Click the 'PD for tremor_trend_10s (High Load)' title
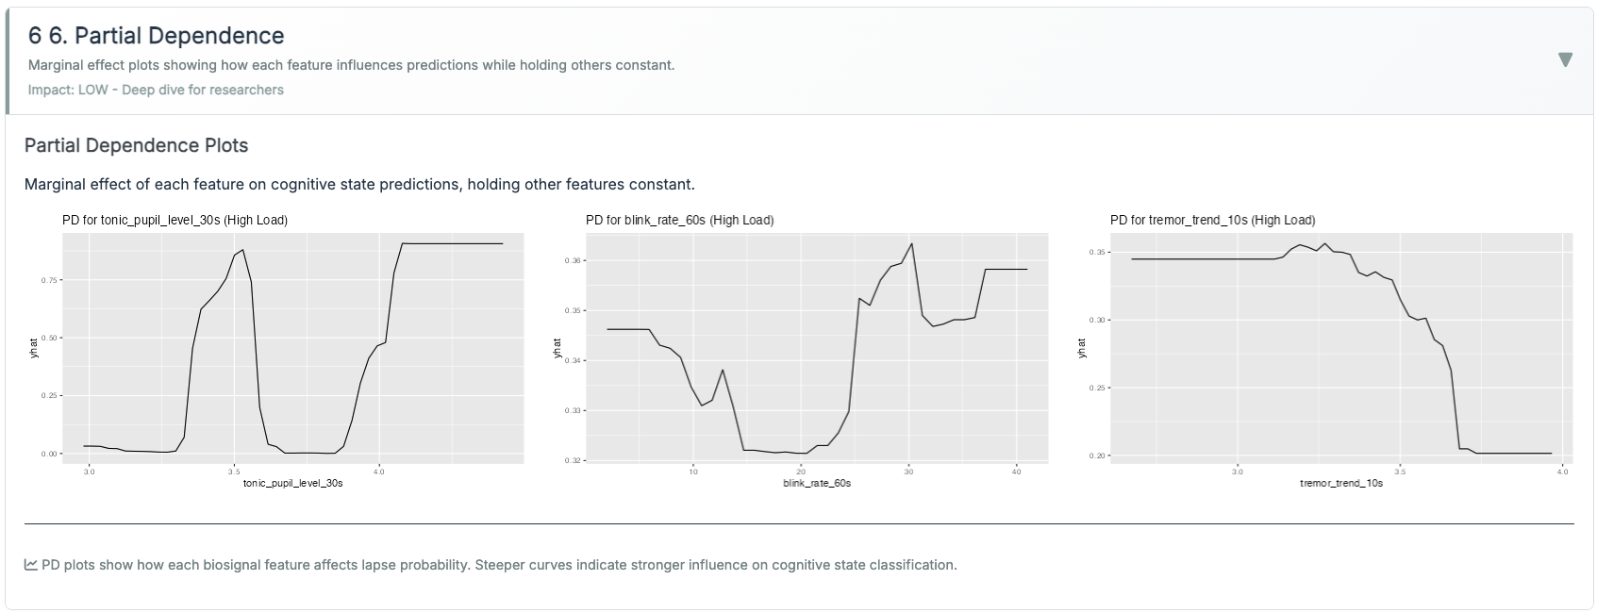The width and height of the screenshot is (1597, 613). 1212,220
